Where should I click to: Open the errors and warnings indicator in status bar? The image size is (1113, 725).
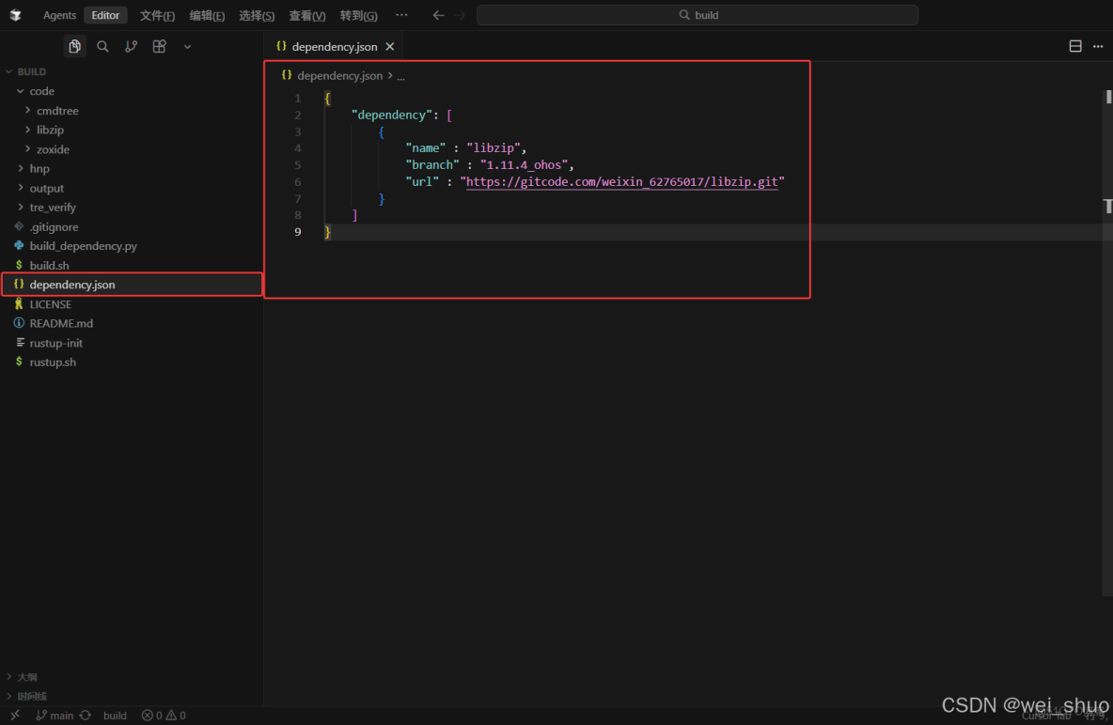pos(163,715)
